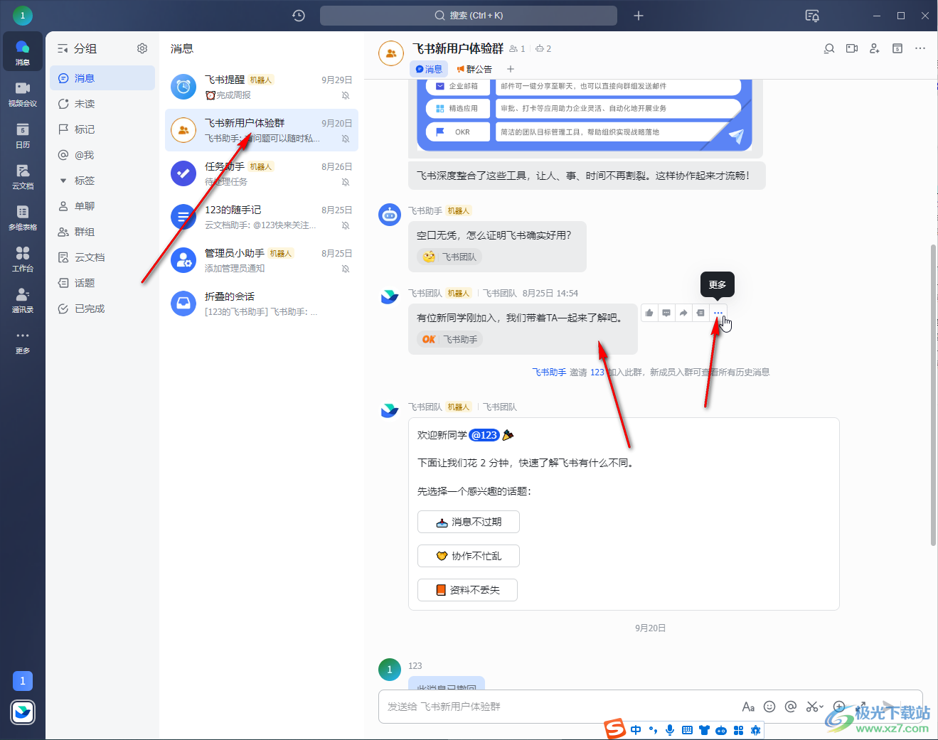Screen dimensions: 938x740
Task: Open the dropdown arrow beside the scissors tool
Action: [822, 707]
